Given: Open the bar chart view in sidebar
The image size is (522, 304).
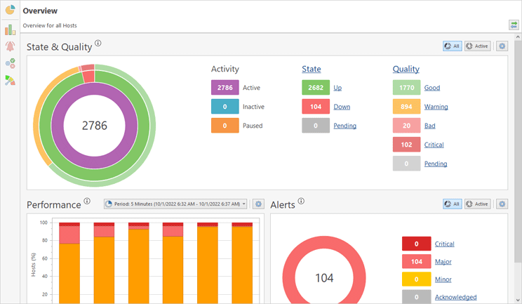Looking at the screenshot, I should tap(10, 29).
